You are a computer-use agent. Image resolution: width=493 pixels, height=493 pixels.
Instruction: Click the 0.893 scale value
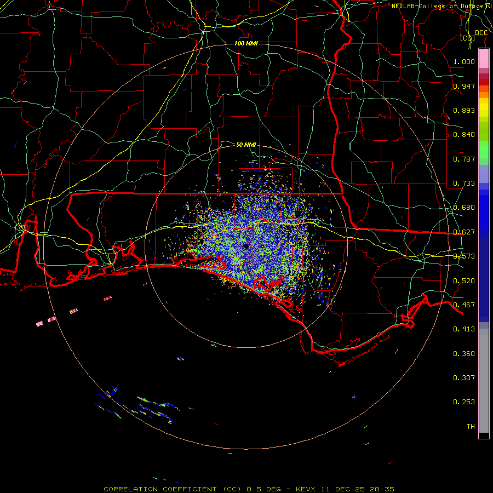[464, 110]
